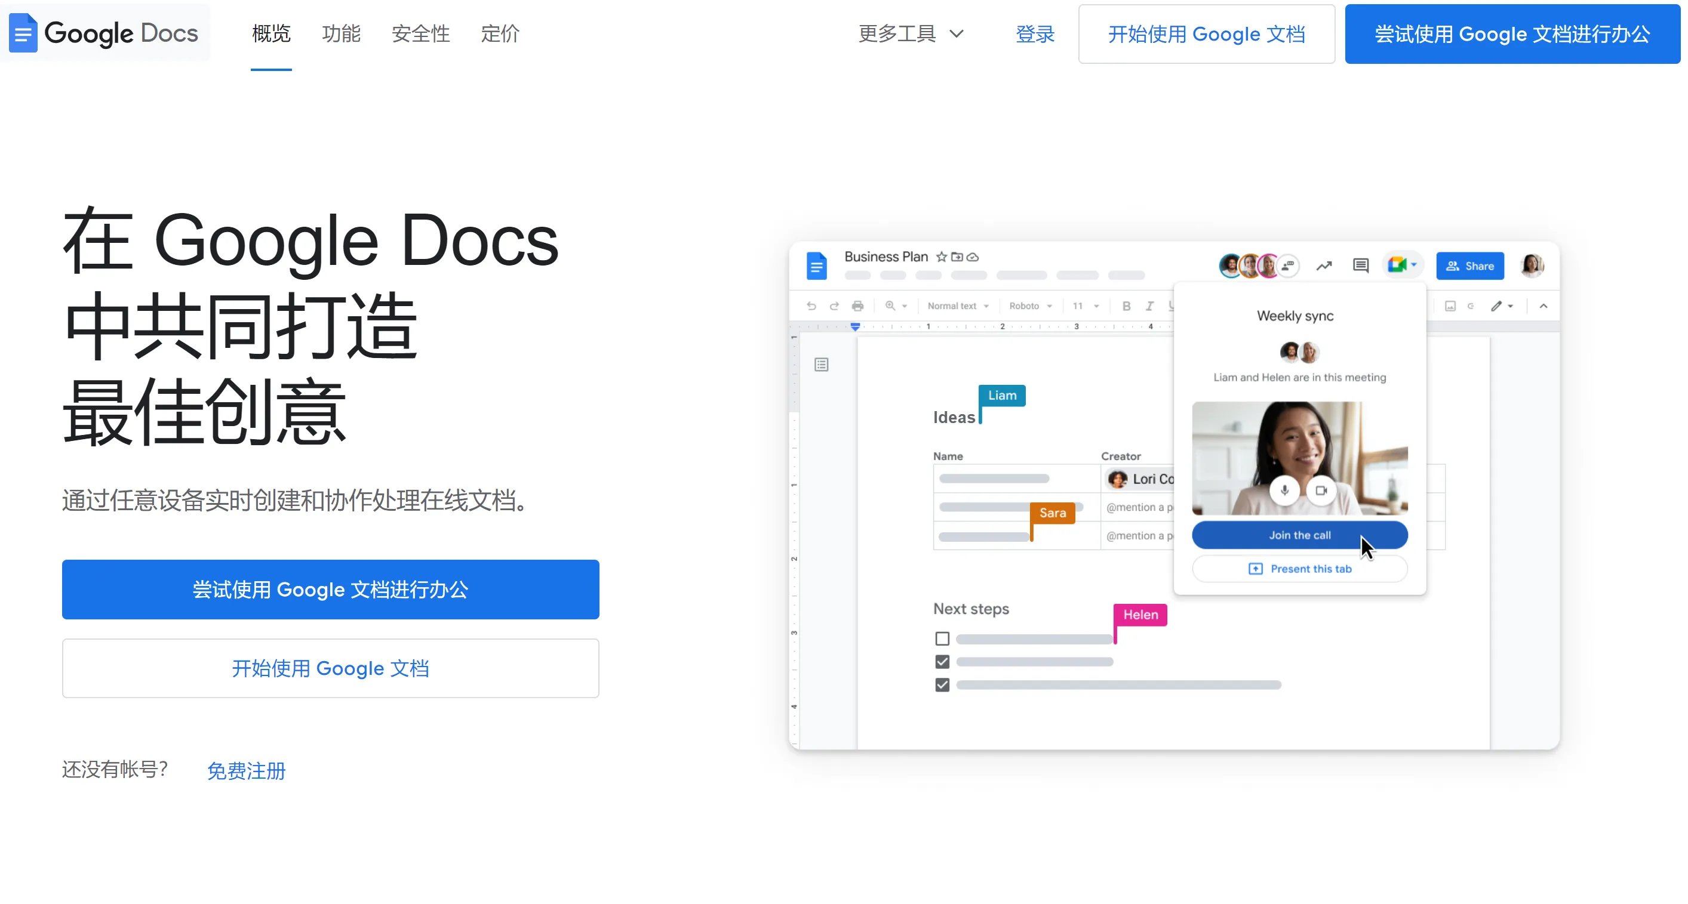Click the first @mention placeholder cell

click(1139, 507)
